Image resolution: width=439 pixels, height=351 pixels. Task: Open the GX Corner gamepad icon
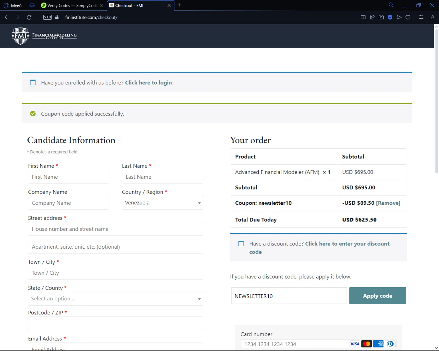pyautogui.click(x=32, y=5)
